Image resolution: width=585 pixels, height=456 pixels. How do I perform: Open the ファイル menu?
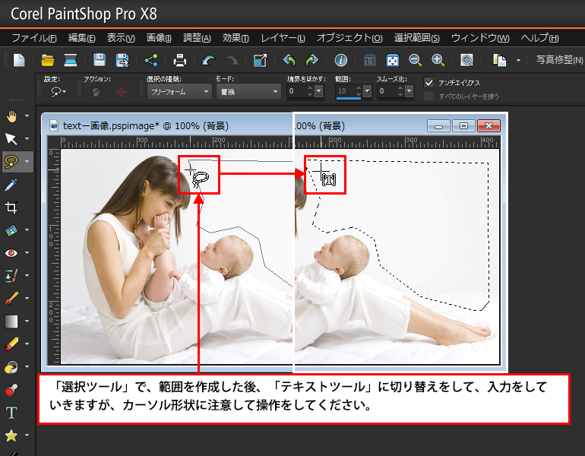point(34,38)
